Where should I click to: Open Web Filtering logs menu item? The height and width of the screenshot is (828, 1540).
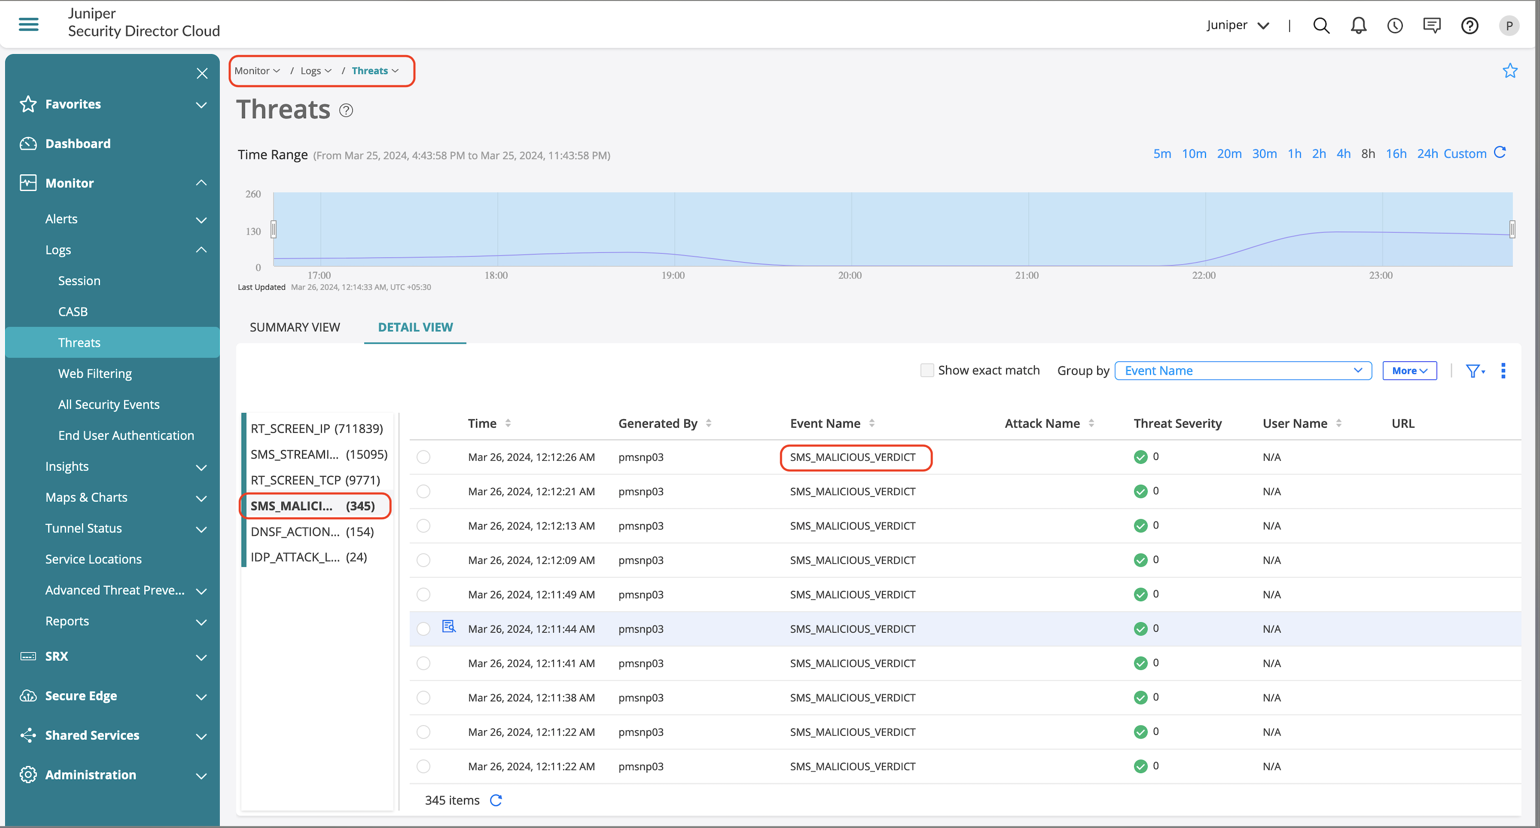coord(94,374)
